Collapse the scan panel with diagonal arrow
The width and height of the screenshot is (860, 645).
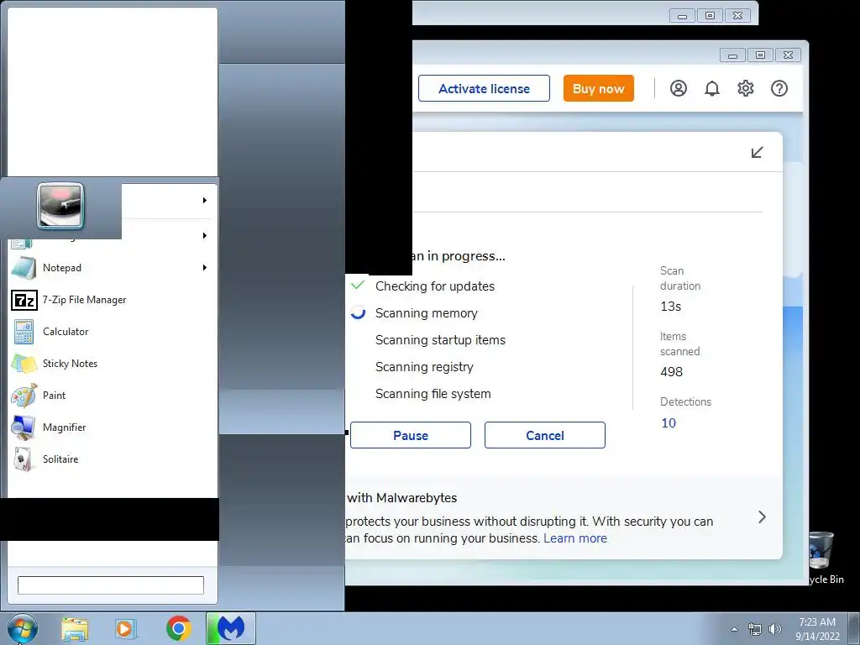(757, 152)
